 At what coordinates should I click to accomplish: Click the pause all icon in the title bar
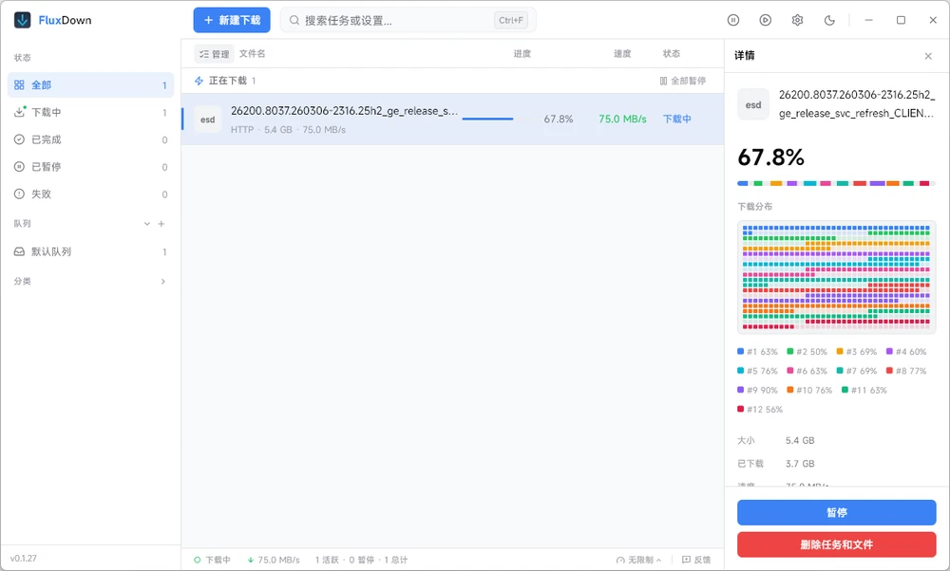click(733, 20)
